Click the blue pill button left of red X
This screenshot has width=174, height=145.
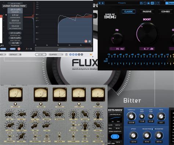(x=12, y=49)
